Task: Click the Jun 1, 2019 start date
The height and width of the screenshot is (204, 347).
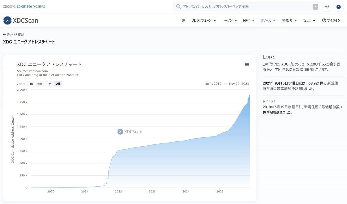Action: click(x=213, y=84)
